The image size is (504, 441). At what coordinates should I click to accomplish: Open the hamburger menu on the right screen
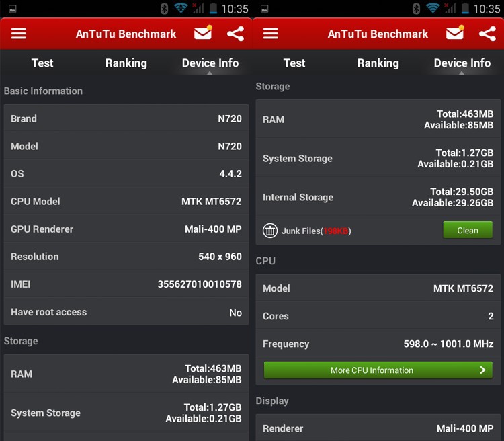pos(271,34)
